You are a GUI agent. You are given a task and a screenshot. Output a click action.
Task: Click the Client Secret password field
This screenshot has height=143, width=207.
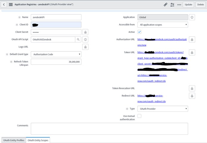56,32
